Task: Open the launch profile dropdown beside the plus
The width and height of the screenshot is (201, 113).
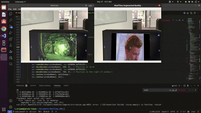Action: tap(181, 86)
